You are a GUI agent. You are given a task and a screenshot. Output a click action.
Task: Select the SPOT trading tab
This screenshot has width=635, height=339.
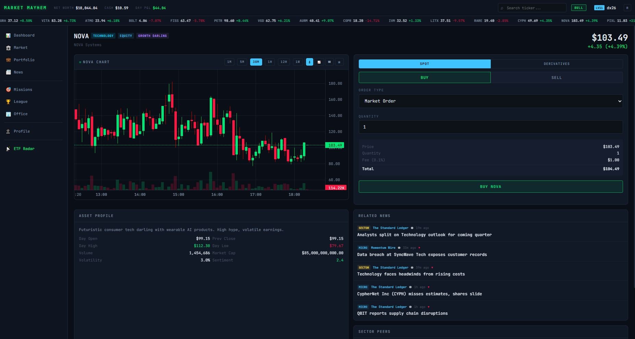pos(425,64)
